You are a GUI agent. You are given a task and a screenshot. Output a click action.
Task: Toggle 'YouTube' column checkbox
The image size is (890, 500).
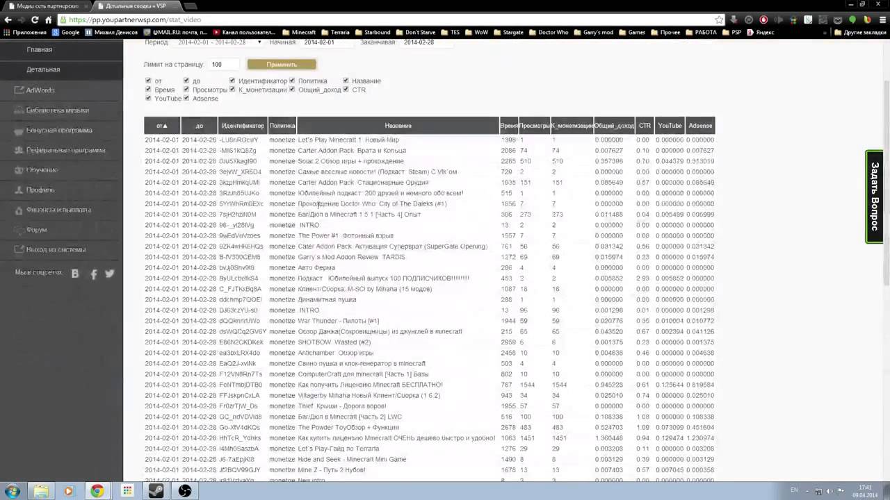(148, 98)
